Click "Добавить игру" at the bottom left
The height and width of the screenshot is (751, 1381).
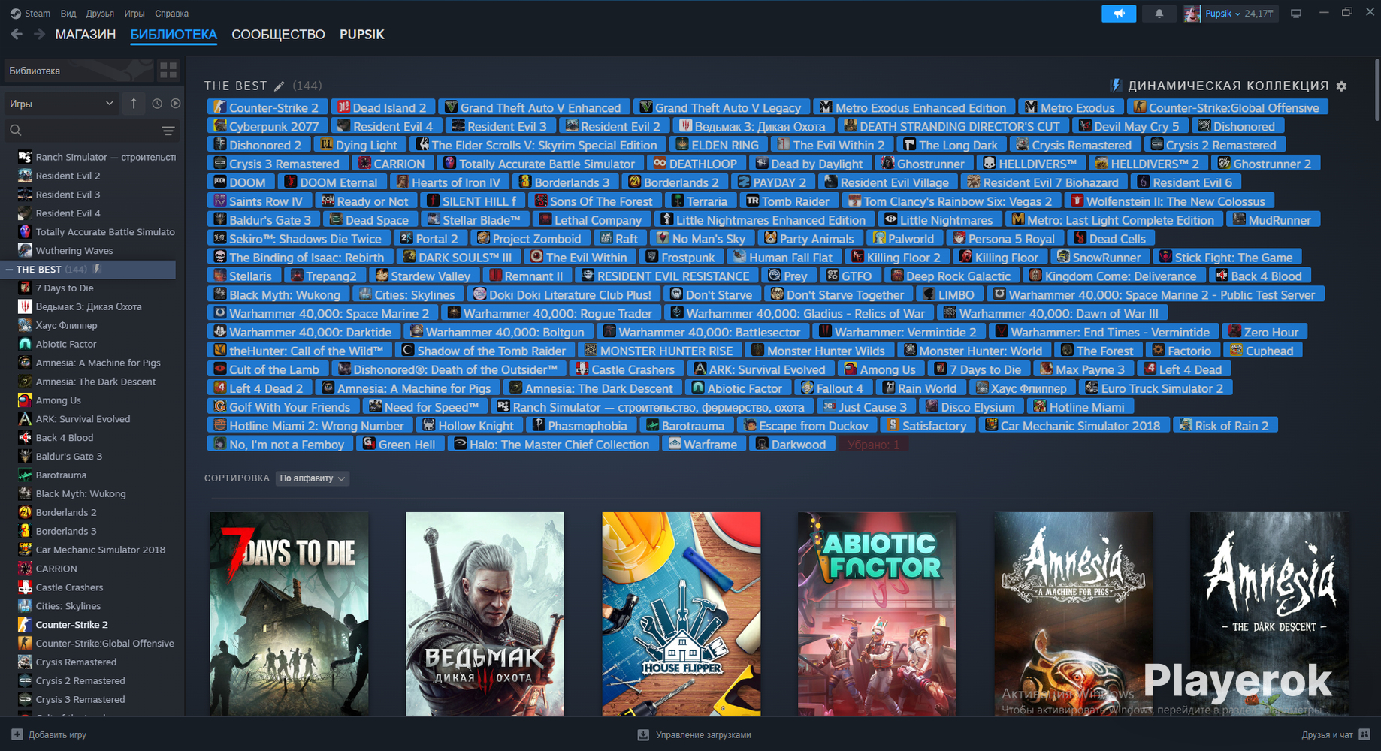(49, 735)
